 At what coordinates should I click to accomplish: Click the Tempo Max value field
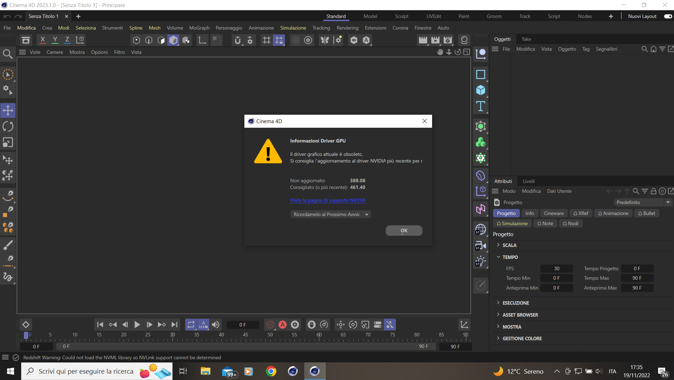[x=637, y=278]
